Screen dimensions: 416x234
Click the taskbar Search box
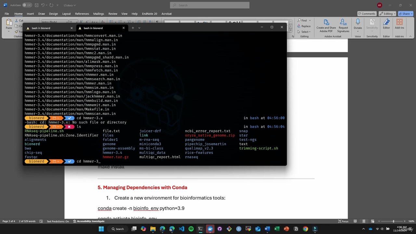pyautogui.click(x=117, y=229)
